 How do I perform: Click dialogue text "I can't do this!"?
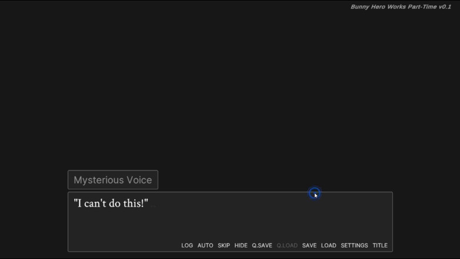pos(111,203)
